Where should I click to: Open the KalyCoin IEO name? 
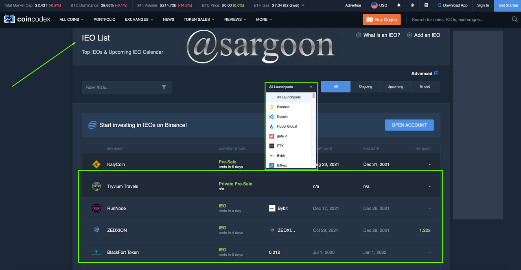coord(116,164)
